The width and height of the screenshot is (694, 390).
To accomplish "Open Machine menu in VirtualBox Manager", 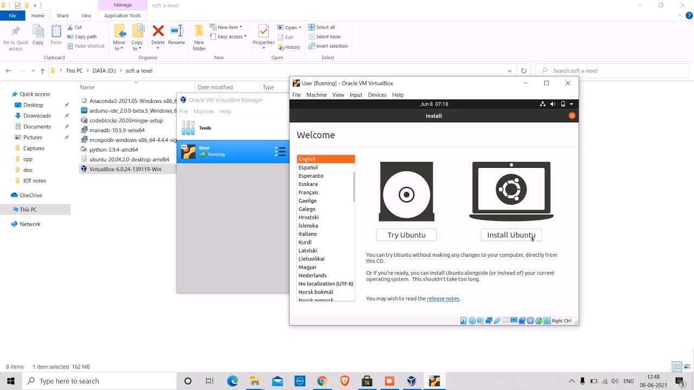I will click(204, 112).
